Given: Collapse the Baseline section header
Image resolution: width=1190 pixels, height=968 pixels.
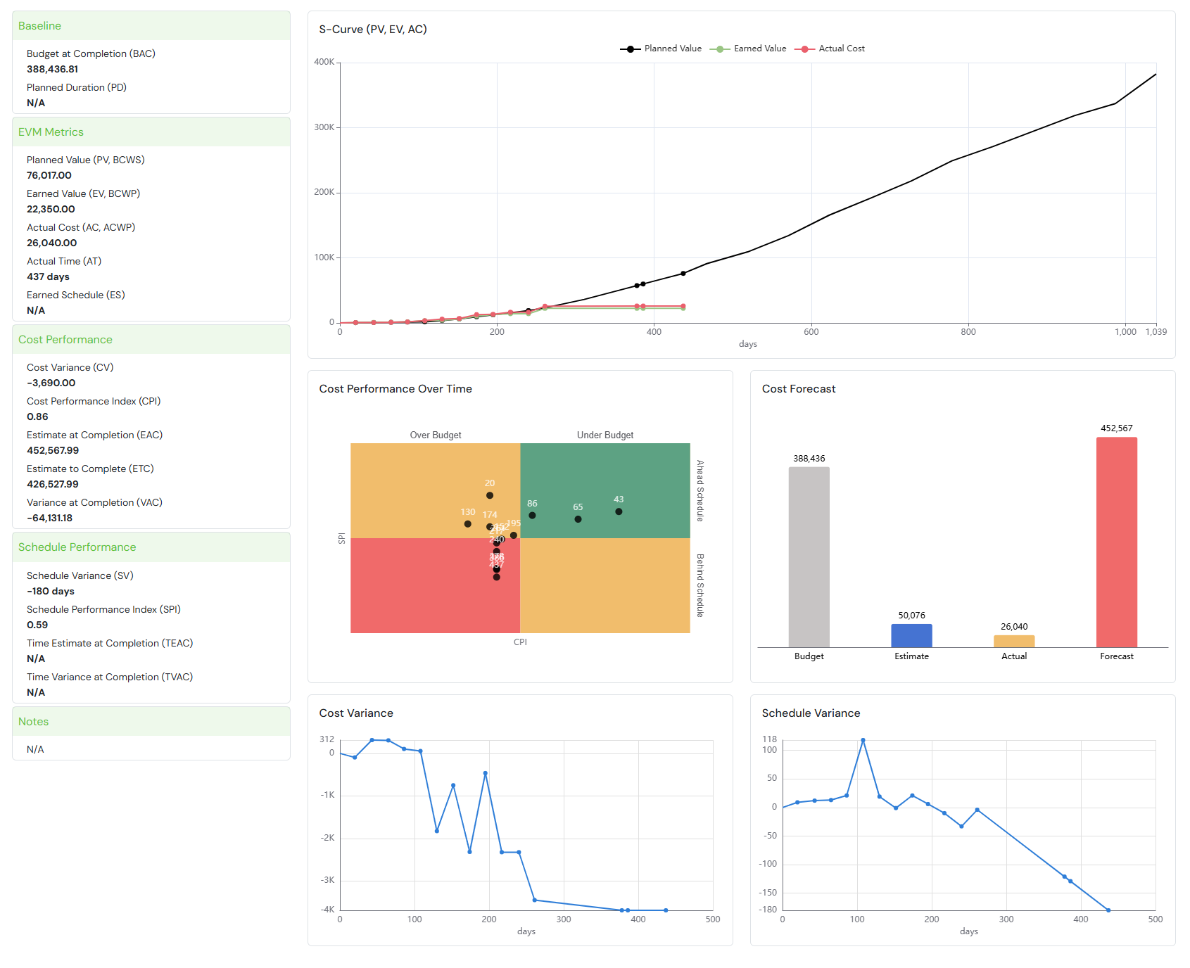Looking at the screenshot, I should (x=151, y=26).
